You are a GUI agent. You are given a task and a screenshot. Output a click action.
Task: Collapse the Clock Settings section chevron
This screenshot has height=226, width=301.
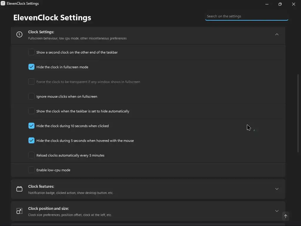coord(277,34)
